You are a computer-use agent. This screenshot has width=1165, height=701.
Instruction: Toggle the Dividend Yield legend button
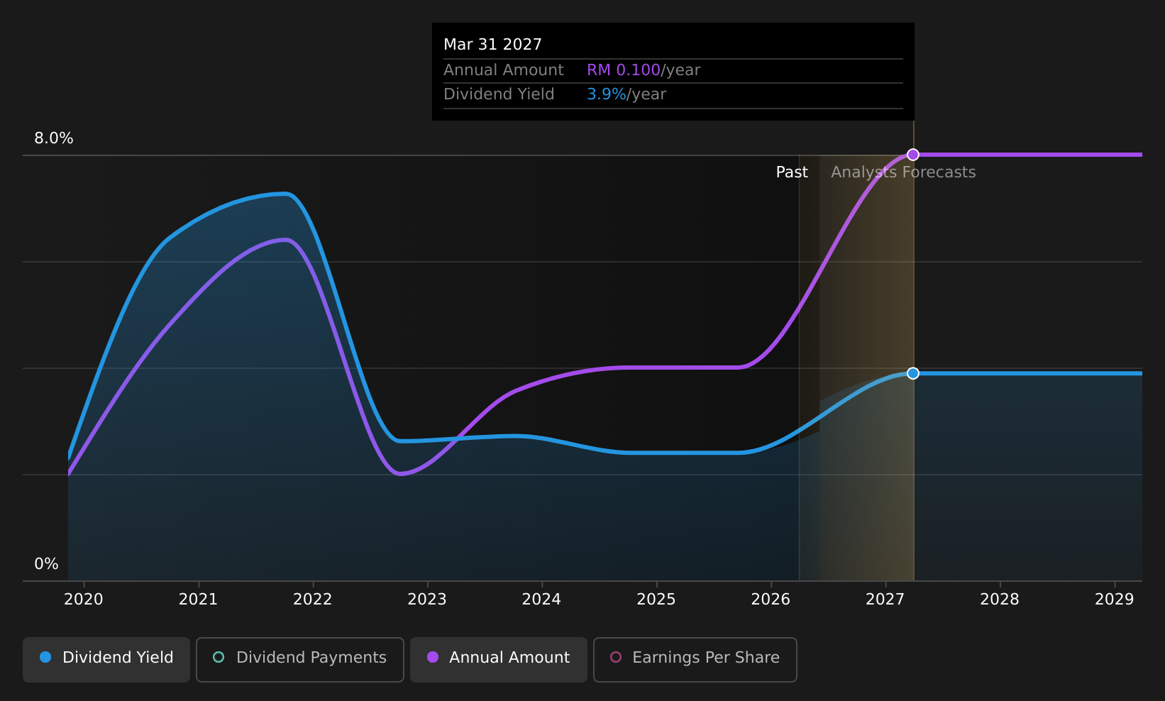pyautogui.click(x=106, y=660)
